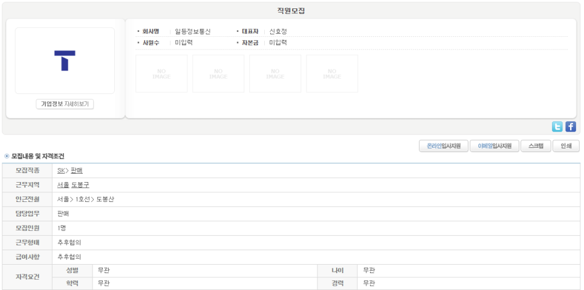Viewport: 584px width, 290px height.
Task: Click the 대표자 field label
Action: pyautogui.click(x=250, y=31)
